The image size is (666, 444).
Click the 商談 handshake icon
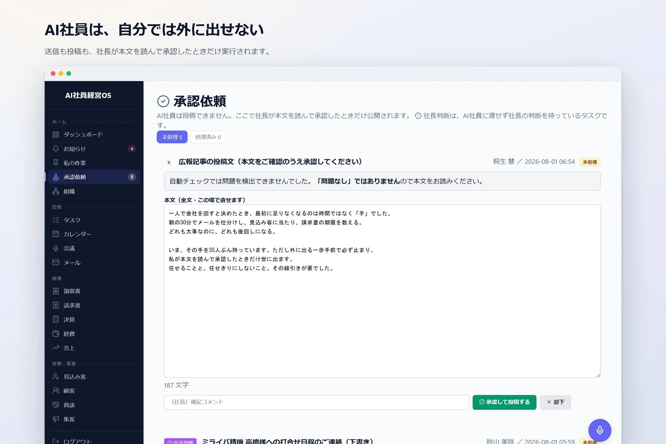pyautogui.click(x=56, y=405)
